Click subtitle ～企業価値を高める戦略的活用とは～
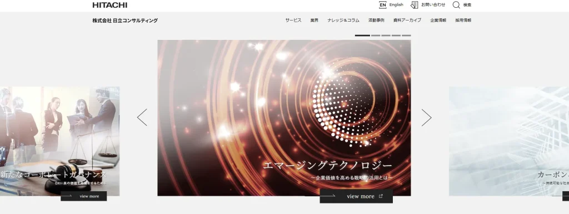This screenshot has height=214, width=569. tap(352, 178)
